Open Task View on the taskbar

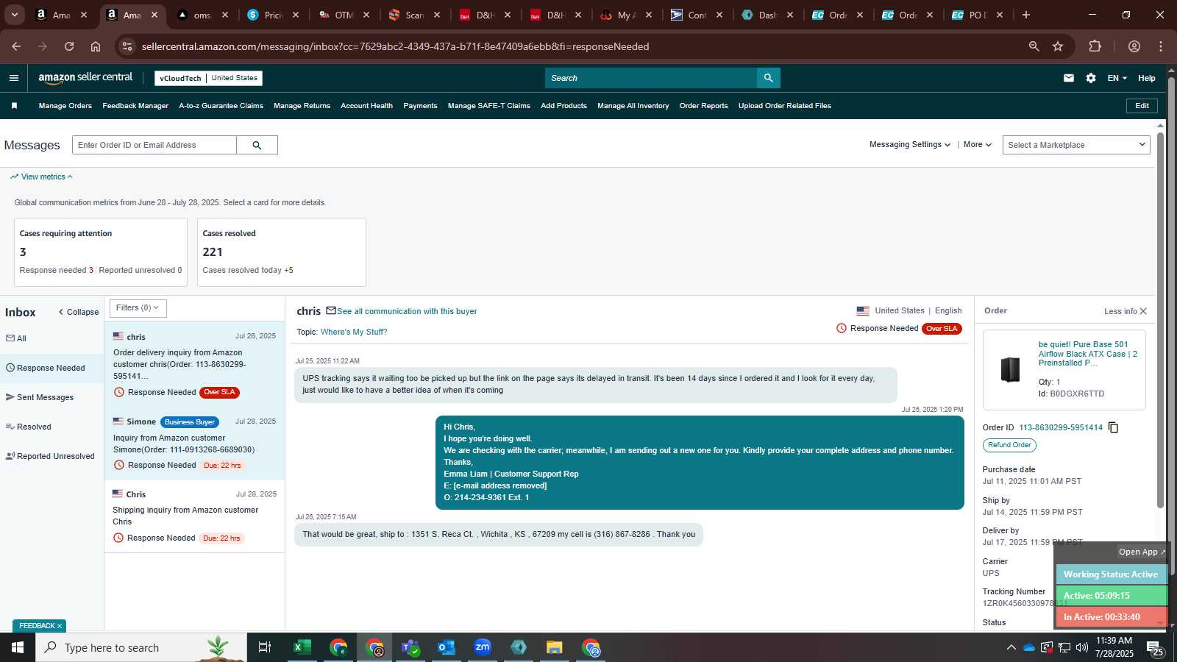coord(265,647)
